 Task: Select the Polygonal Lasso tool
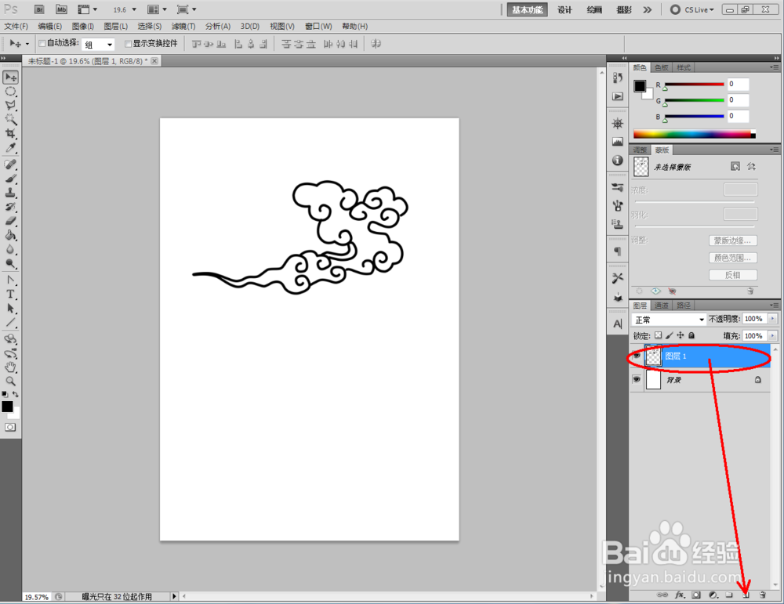(10, 106)
